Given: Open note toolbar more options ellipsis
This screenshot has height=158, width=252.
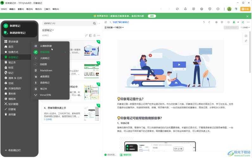Looking at the screenshot, I should tap(248, 22).
